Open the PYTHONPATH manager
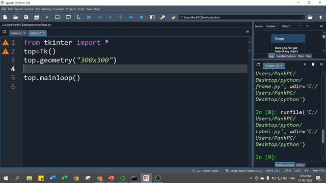Screen dimensions: 326x183 [x=173, y=17]
